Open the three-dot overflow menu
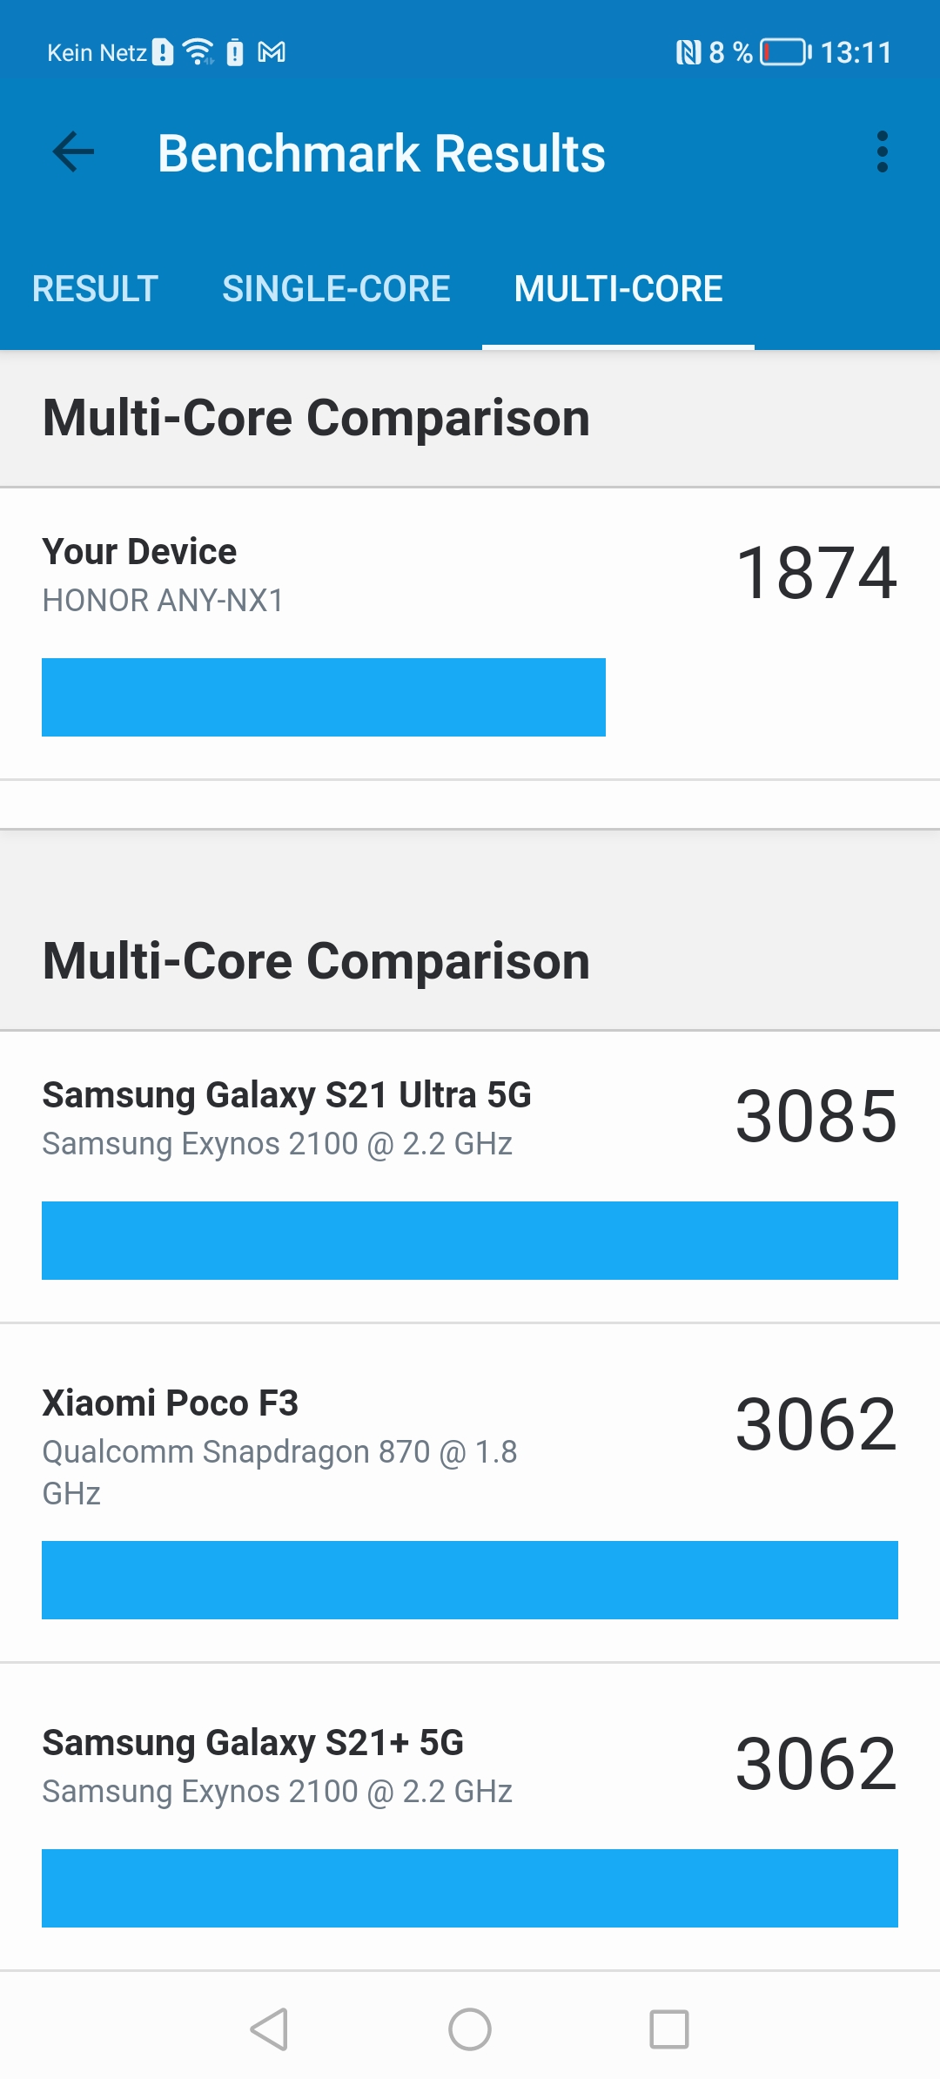The height and width of the screenshot is (2079, 940). click(x=882, y=153)
